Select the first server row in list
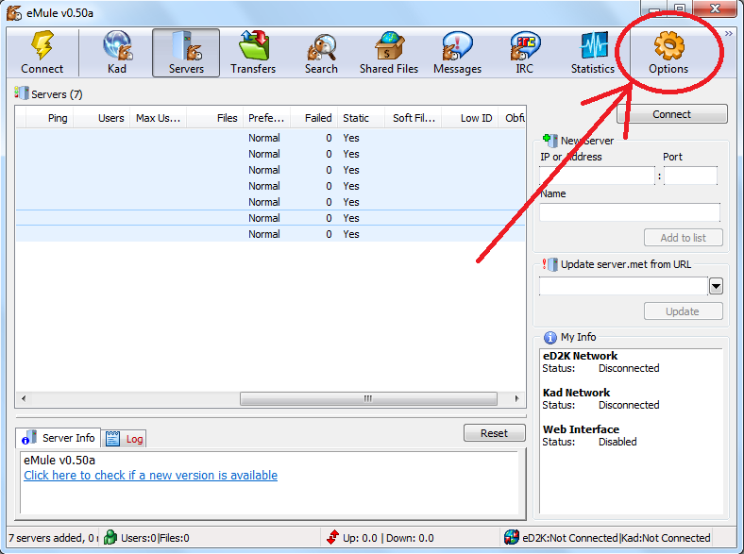This screenshot has height=554, width=744. (270, 138)
